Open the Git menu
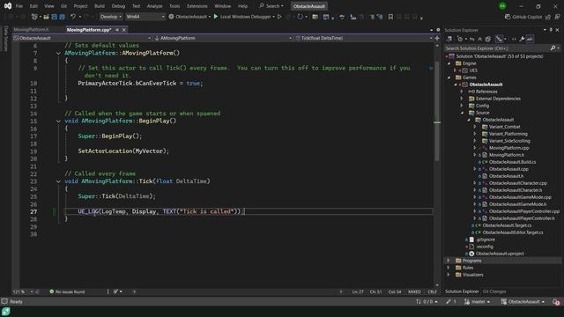 pos(63,6)
